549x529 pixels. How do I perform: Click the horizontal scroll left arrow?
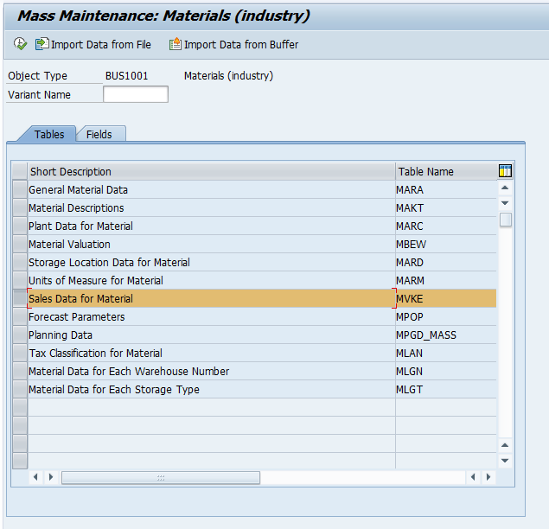[36, 477]
